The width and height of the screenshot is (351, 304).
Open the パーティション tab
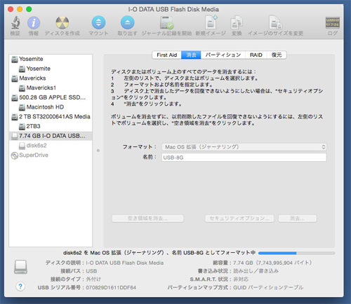tap(223, 55)
